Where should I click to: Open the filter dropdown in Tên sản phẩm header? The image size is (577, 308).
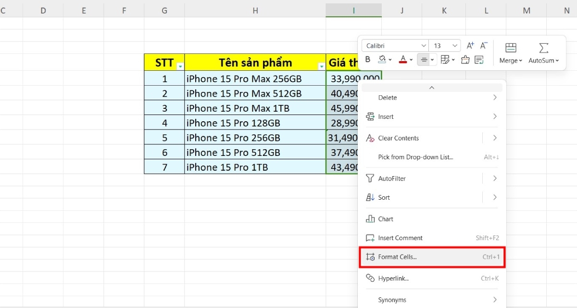(321, 66)
